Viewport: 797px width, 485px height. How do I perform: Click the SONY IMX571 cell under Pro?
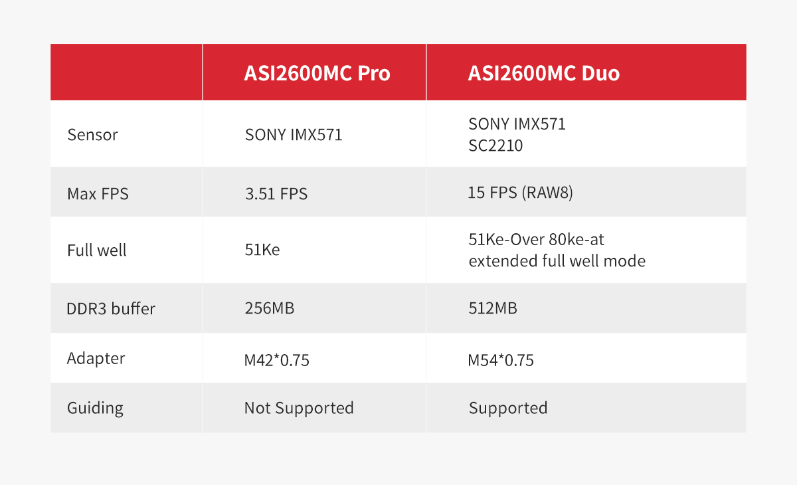[294, 135]
